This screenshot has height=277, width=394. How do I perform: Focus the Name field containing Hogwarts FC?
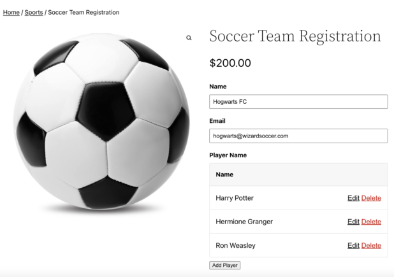pyautogui.click(x=298, y=102)
